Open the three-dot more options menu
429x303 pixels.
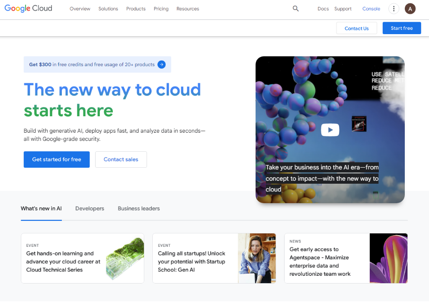pos(394,9)
